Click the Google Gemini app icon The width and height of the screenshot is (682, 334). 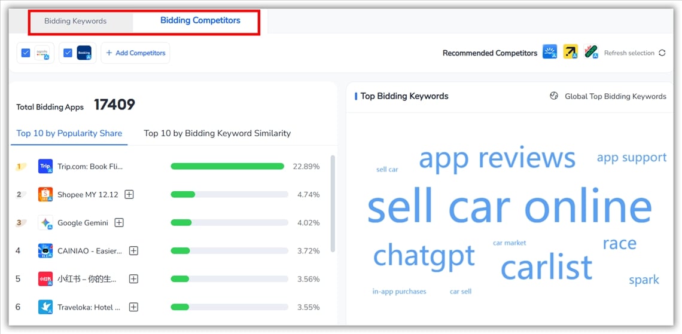click(45, 223)
